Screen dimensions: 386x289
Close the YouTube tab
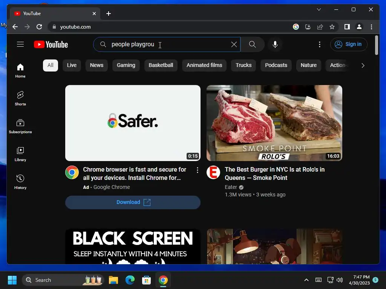click(94, 14)
